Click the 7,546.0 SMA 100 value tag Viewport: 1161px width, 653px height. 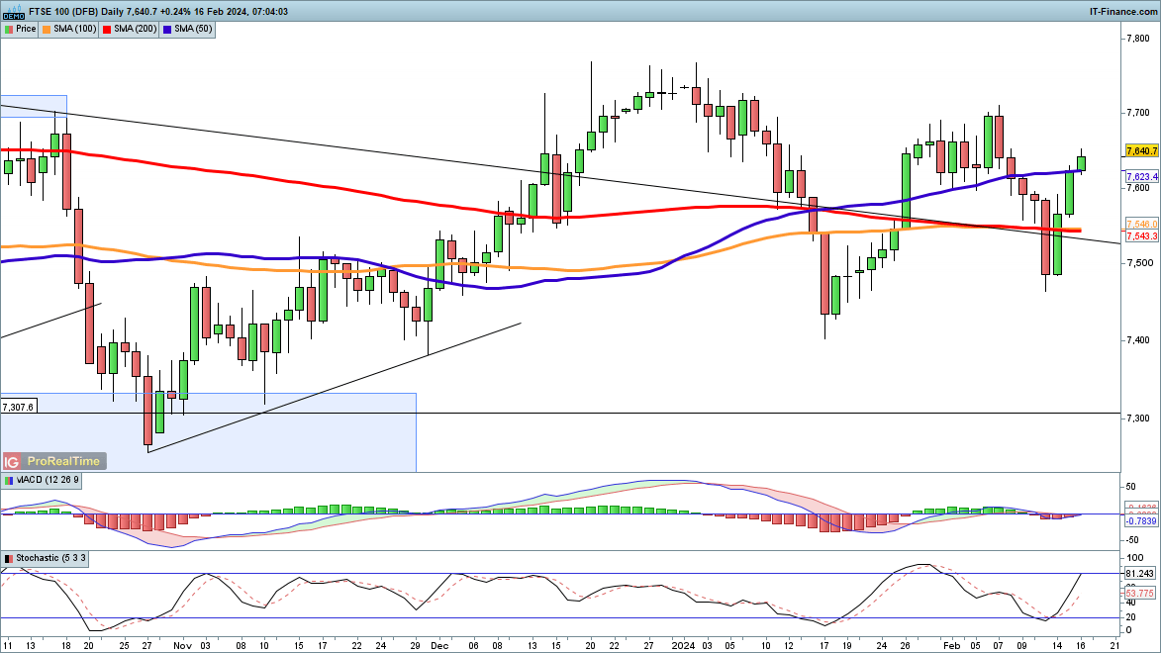tap(1142, 225)
